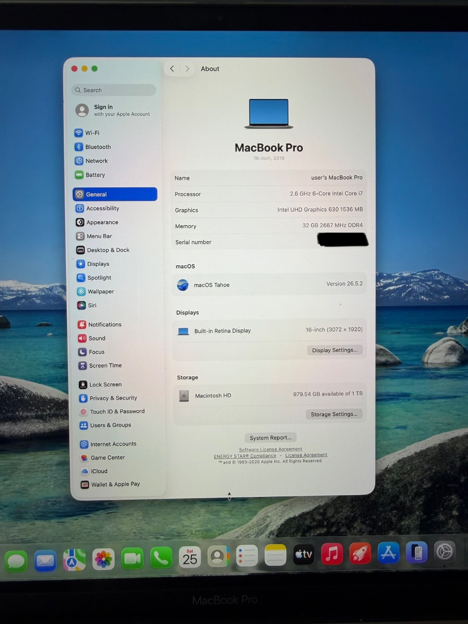Click the Macintosh HD storage row
Screen dimensions: 468x624
tap(270, 395)
